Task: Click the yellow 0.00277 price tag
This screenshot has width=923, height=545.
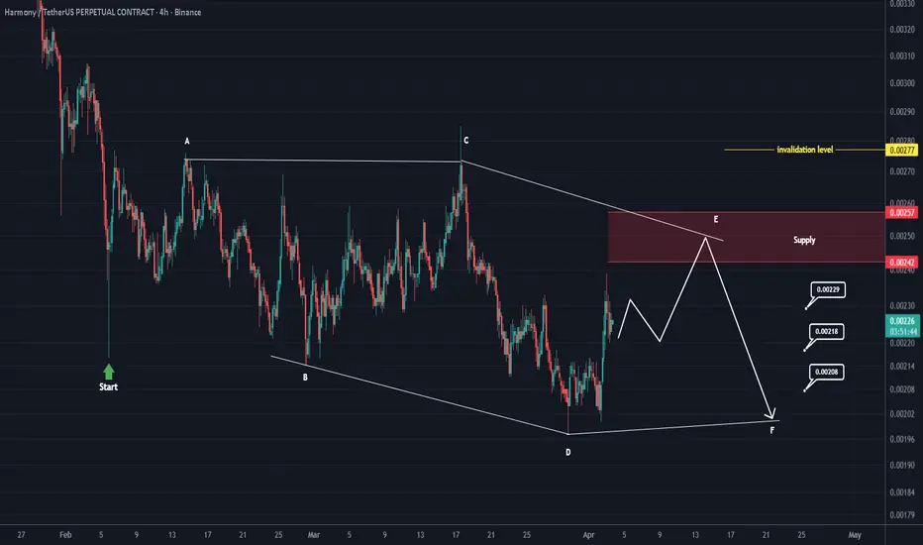Action: pos(902,151)
